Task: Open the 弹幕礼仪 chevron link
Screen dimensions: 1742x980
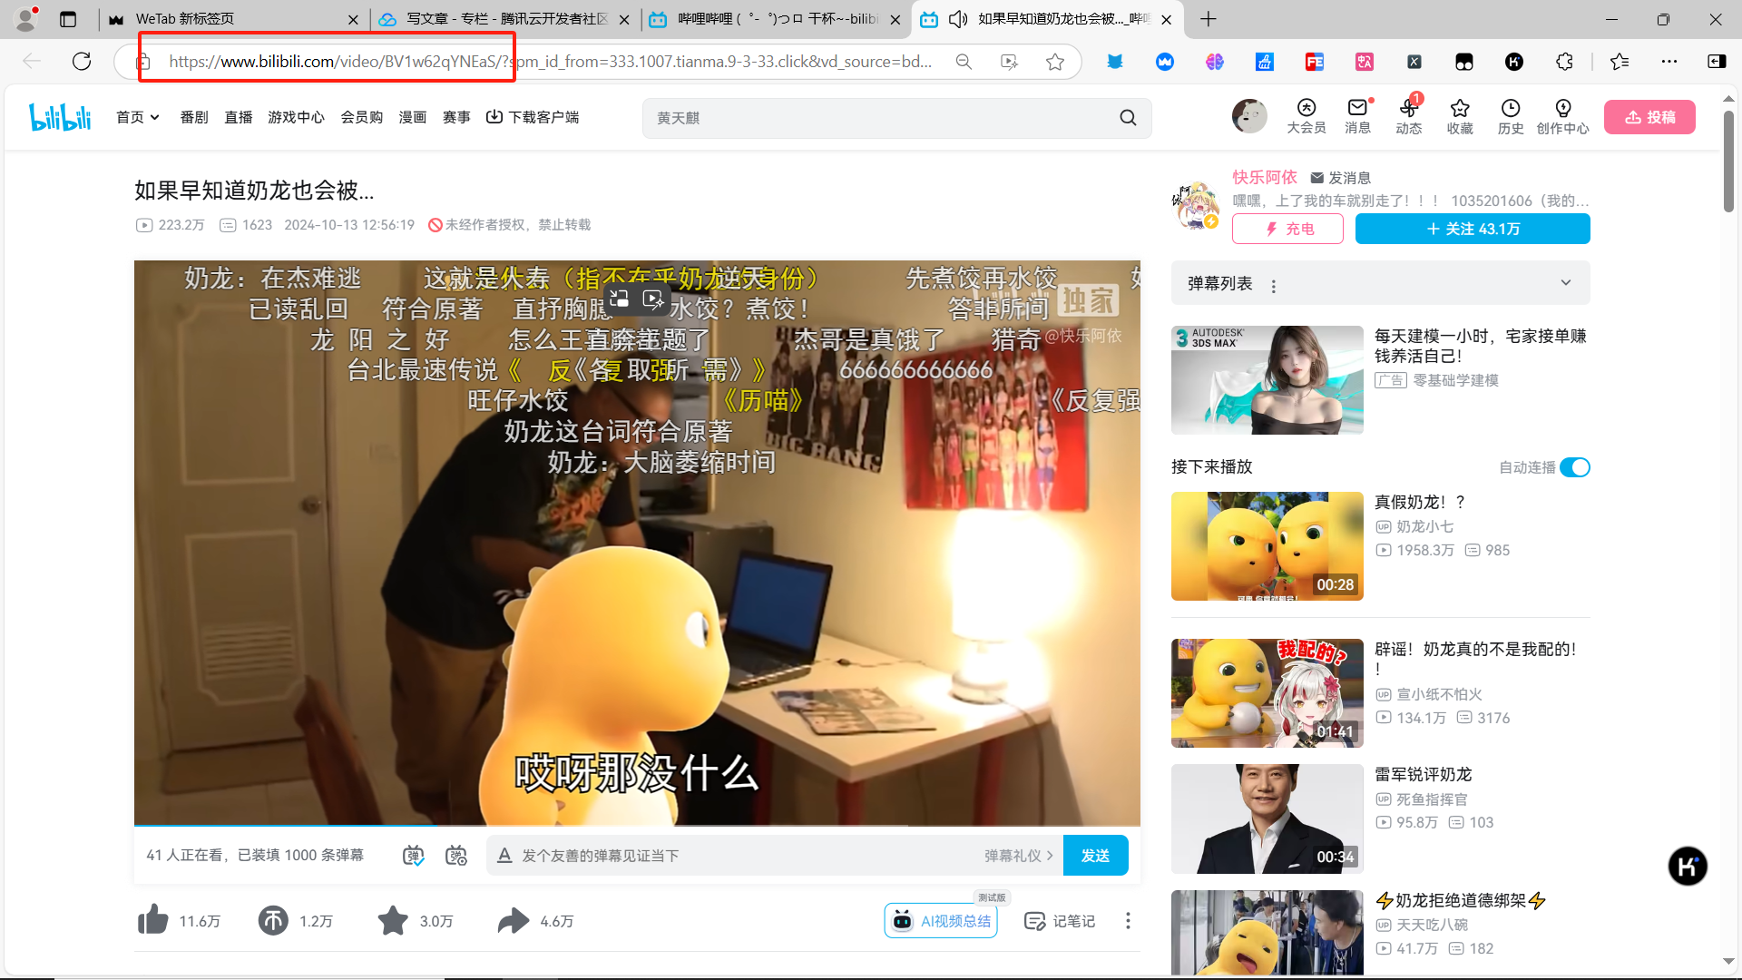Action: tap(1018, 856)
